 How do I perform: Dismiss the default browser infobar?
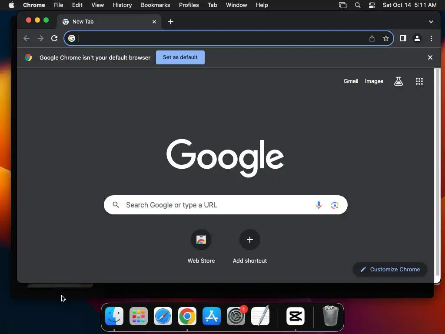[430, 57]
